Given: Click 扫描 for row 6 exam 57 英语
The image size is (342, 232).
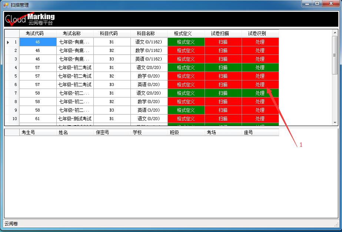Looking at the screenshot, I should 223,84.
